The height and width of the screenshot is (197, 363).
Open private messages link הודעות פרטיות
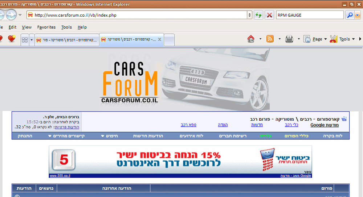click(67, 127)
